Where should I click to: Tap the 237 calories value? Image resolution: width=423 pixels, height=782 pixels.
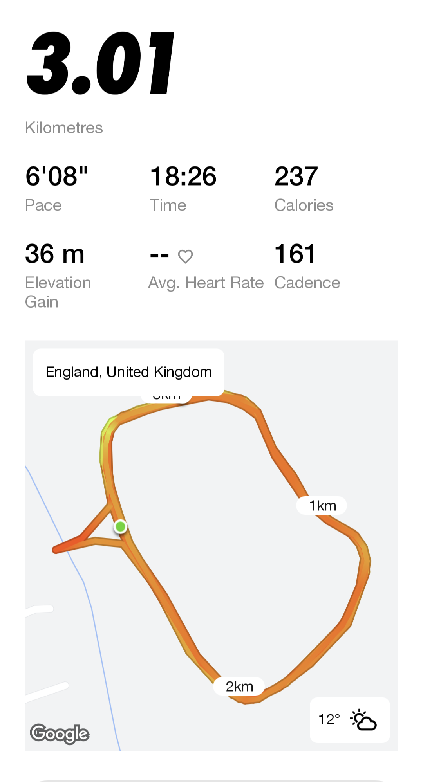[x=296, y=176]
